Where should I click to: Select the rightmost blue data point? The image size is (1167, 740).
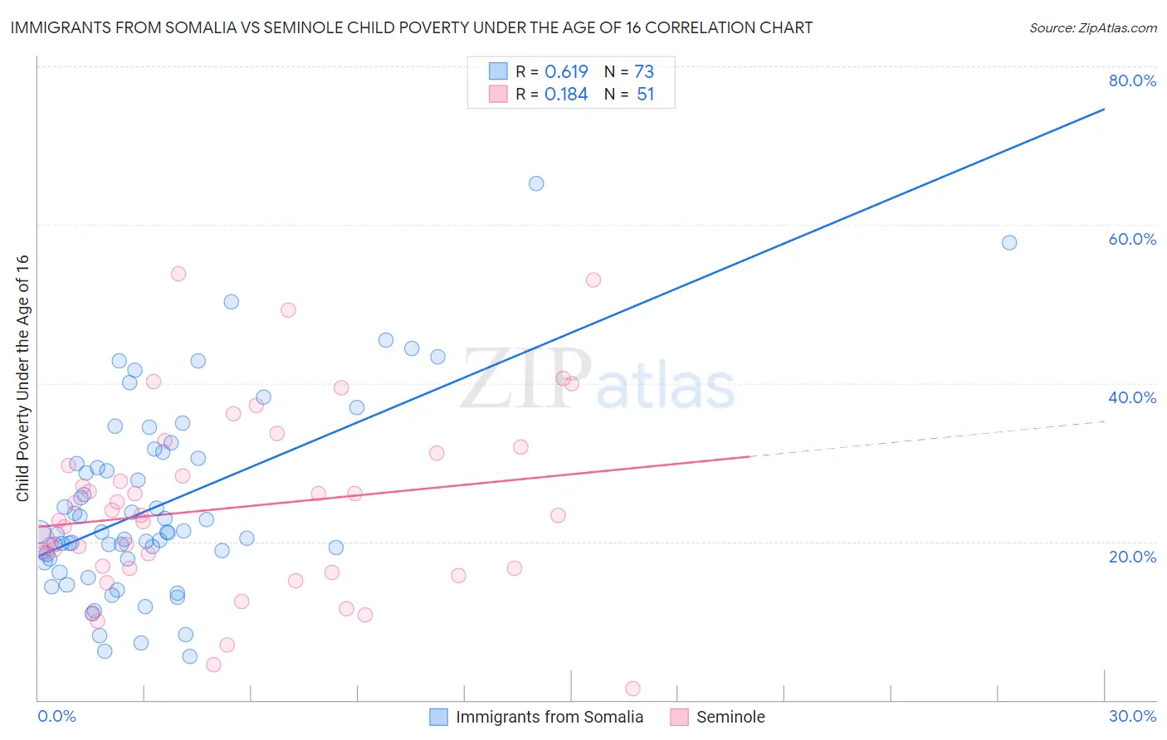point(1009,242)
